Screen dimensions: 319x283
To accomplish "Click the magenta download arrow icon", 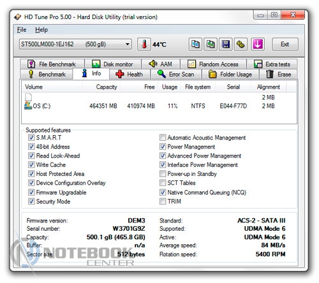I will coord(258,44).
